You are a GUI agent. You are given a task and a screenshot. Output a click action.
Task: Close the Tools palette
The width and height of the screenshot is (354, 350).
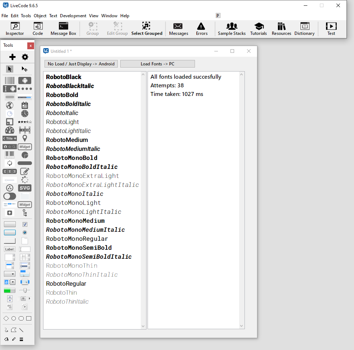point(31,46)
